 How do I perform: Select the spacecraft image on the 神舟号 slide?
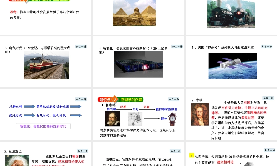point(233,66)
